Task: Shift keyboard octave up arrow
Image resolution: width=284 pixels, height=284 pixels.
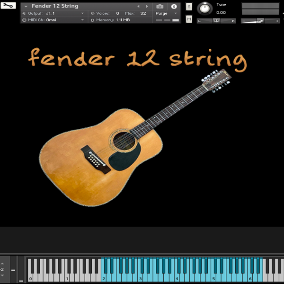Action: pyautogui.click(x=2, y=263)
